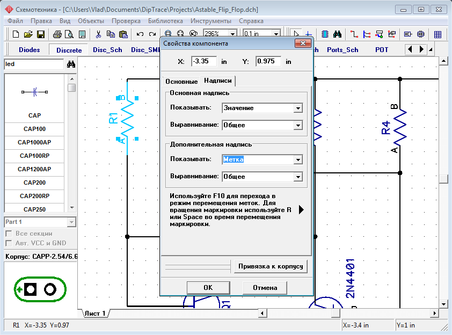Click the Y coordinate field

tap(268, 61)
